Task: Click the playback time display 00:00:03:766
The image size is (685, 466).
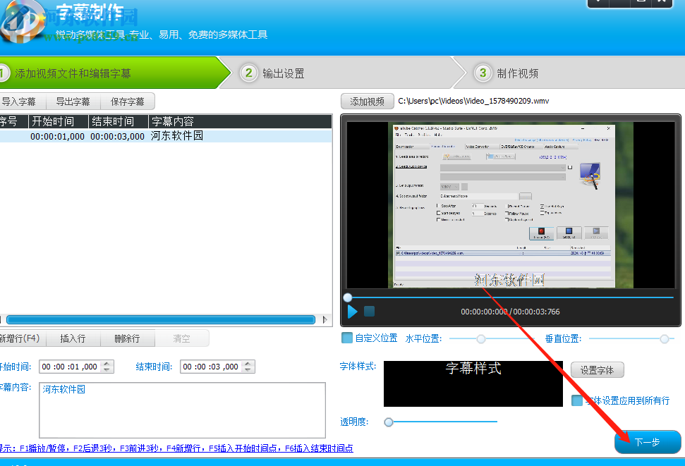Action: click(x=536, y=312)
